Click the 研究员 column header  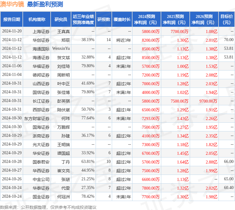click(x=61, y=19)
